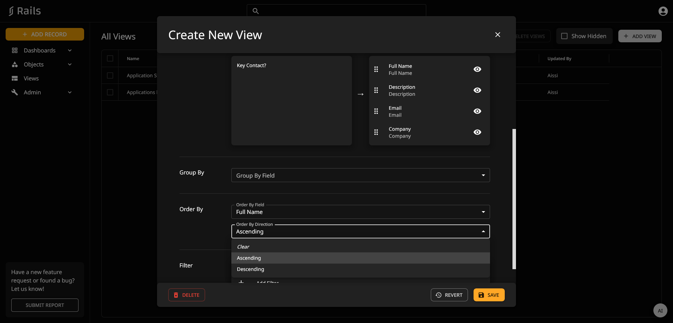Click the drag handle for Email field
The height and width of the screenshot is (323, 673).
(376, 111)
